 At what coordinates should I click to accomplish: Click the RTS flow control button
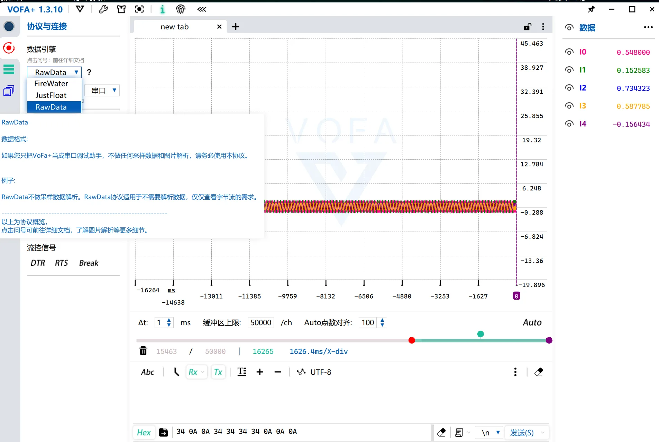click(61, 263)
